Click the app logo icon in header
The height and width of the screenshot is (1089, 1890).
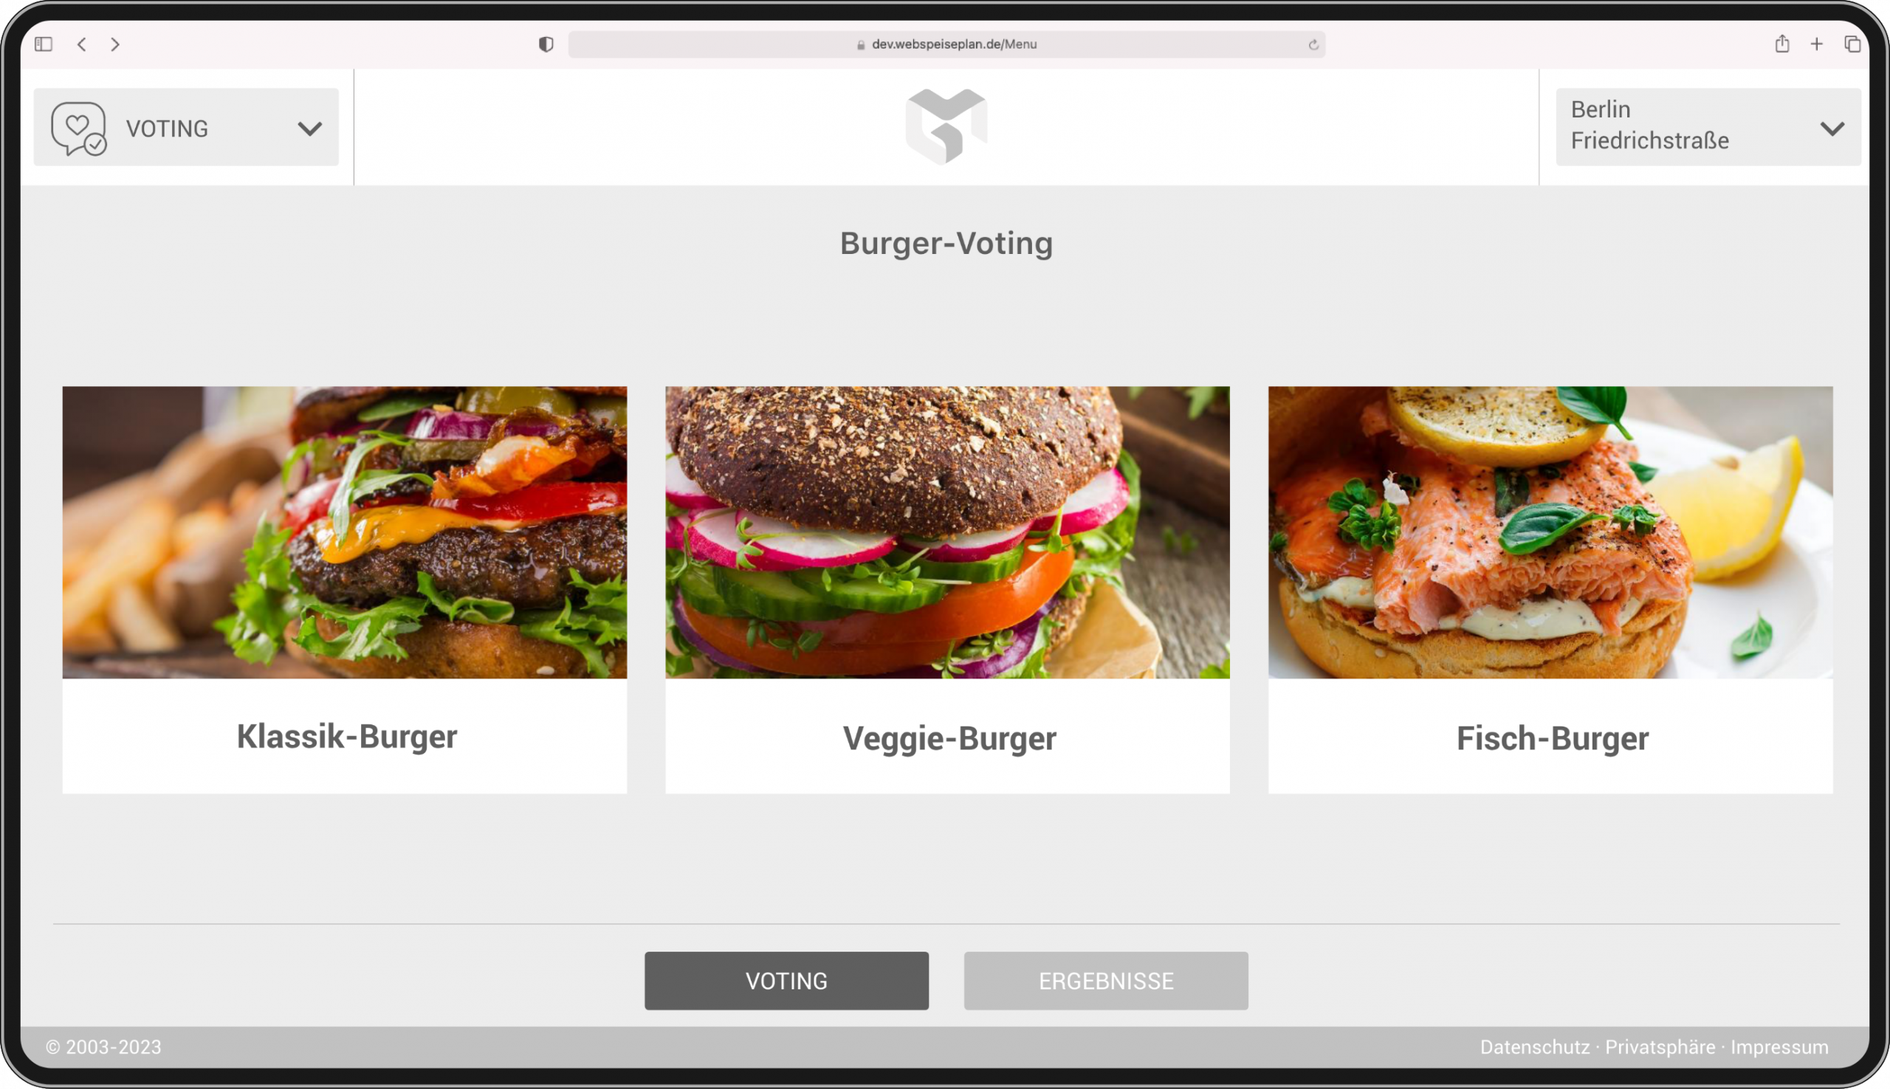[x=946, y=126]
